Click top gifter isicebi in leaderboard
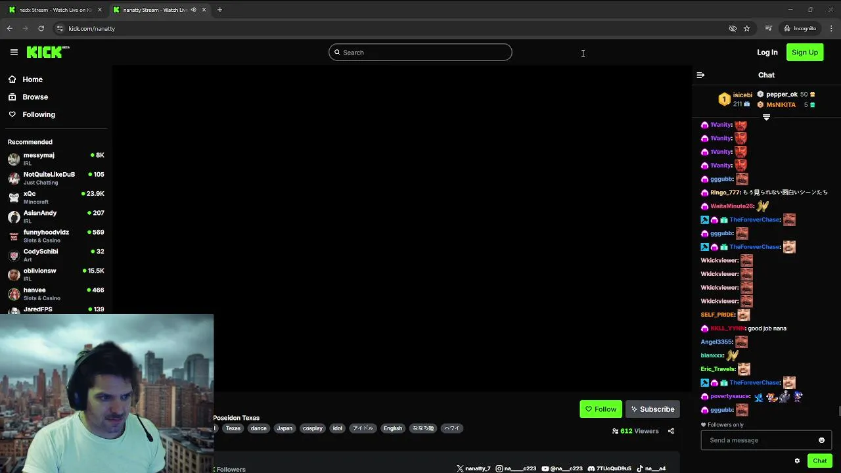 [x=742, y=95]
